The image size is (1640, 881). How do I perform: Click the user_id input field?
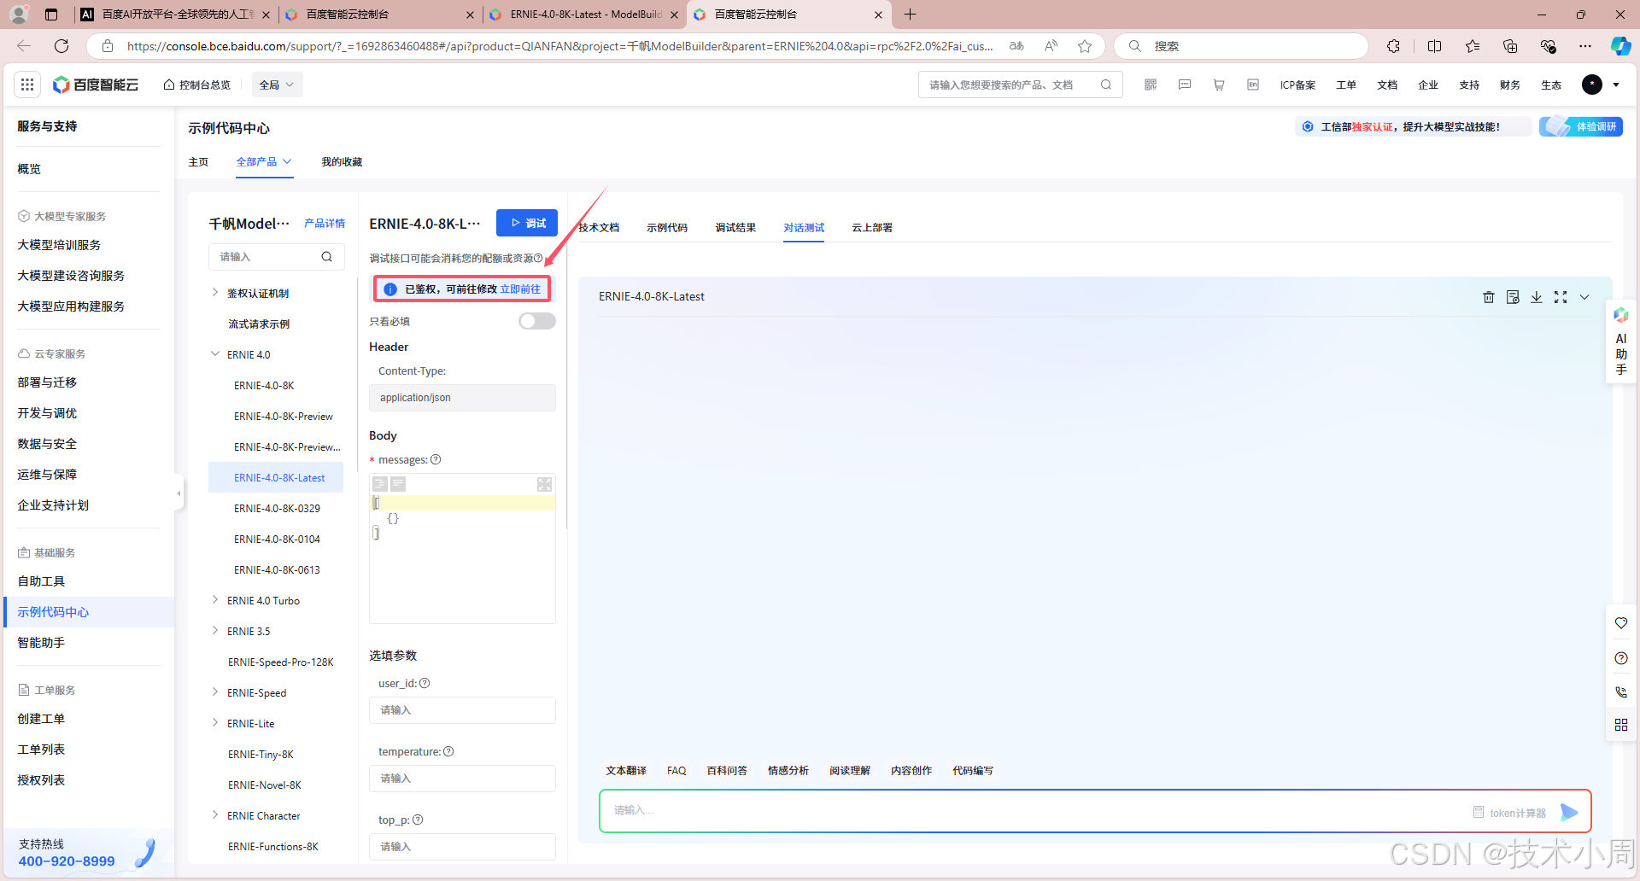[462, 710]
